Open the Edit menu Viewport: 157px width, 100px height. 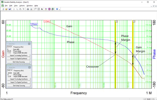11,6
